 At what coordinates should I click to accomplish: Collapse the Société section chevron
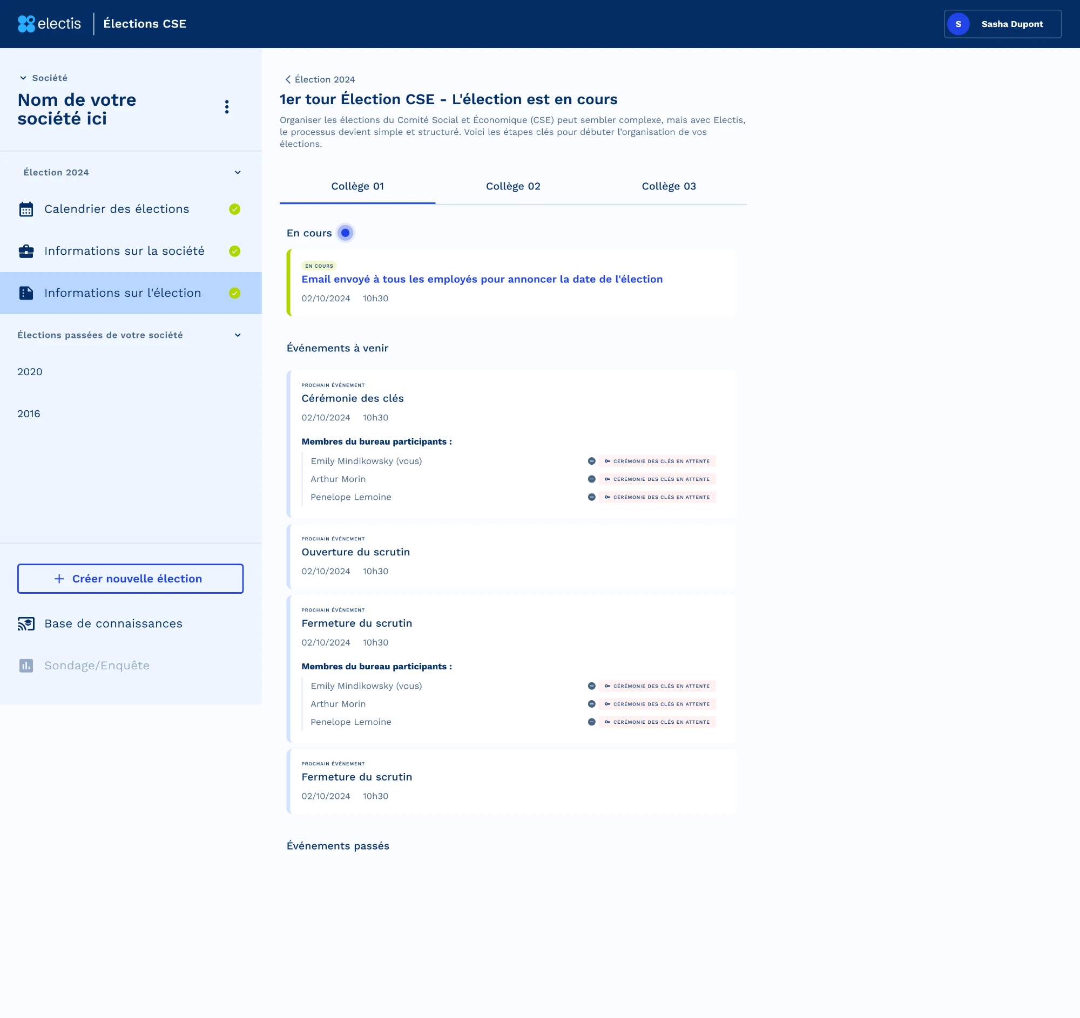click(x=23, y=78)
